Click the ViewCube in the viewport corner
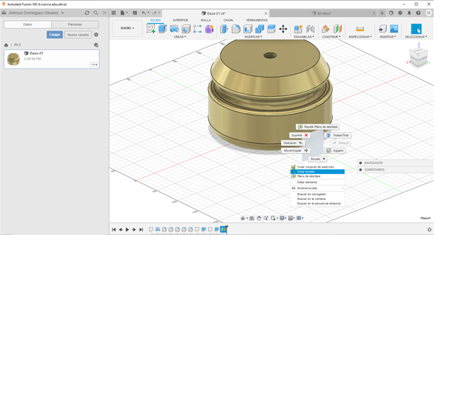The image size is (473, 417). coord(418,56)
